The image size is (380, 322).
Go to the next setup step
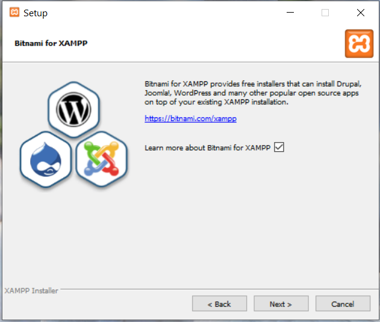coord(281,303)
